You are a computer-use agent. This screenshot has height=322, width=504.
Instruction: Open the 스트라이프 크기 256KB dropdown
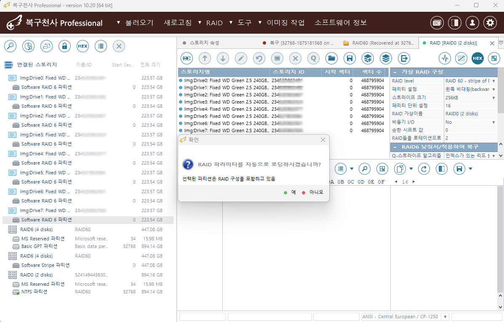pyautogui.click(x=494, y=98)
